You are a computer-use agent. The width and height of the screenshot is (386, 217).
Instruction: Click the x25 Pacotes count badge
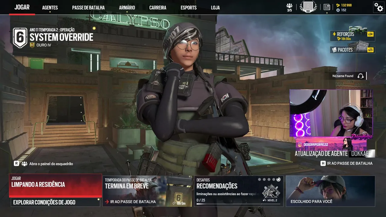pyautogui.click(x=370, y=50)
